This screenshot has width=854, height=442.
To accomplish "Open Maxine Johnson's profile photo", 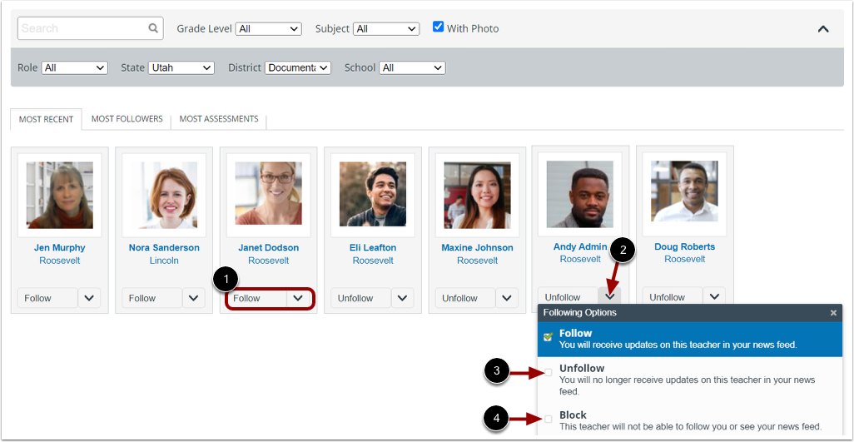I will [478, 195].
